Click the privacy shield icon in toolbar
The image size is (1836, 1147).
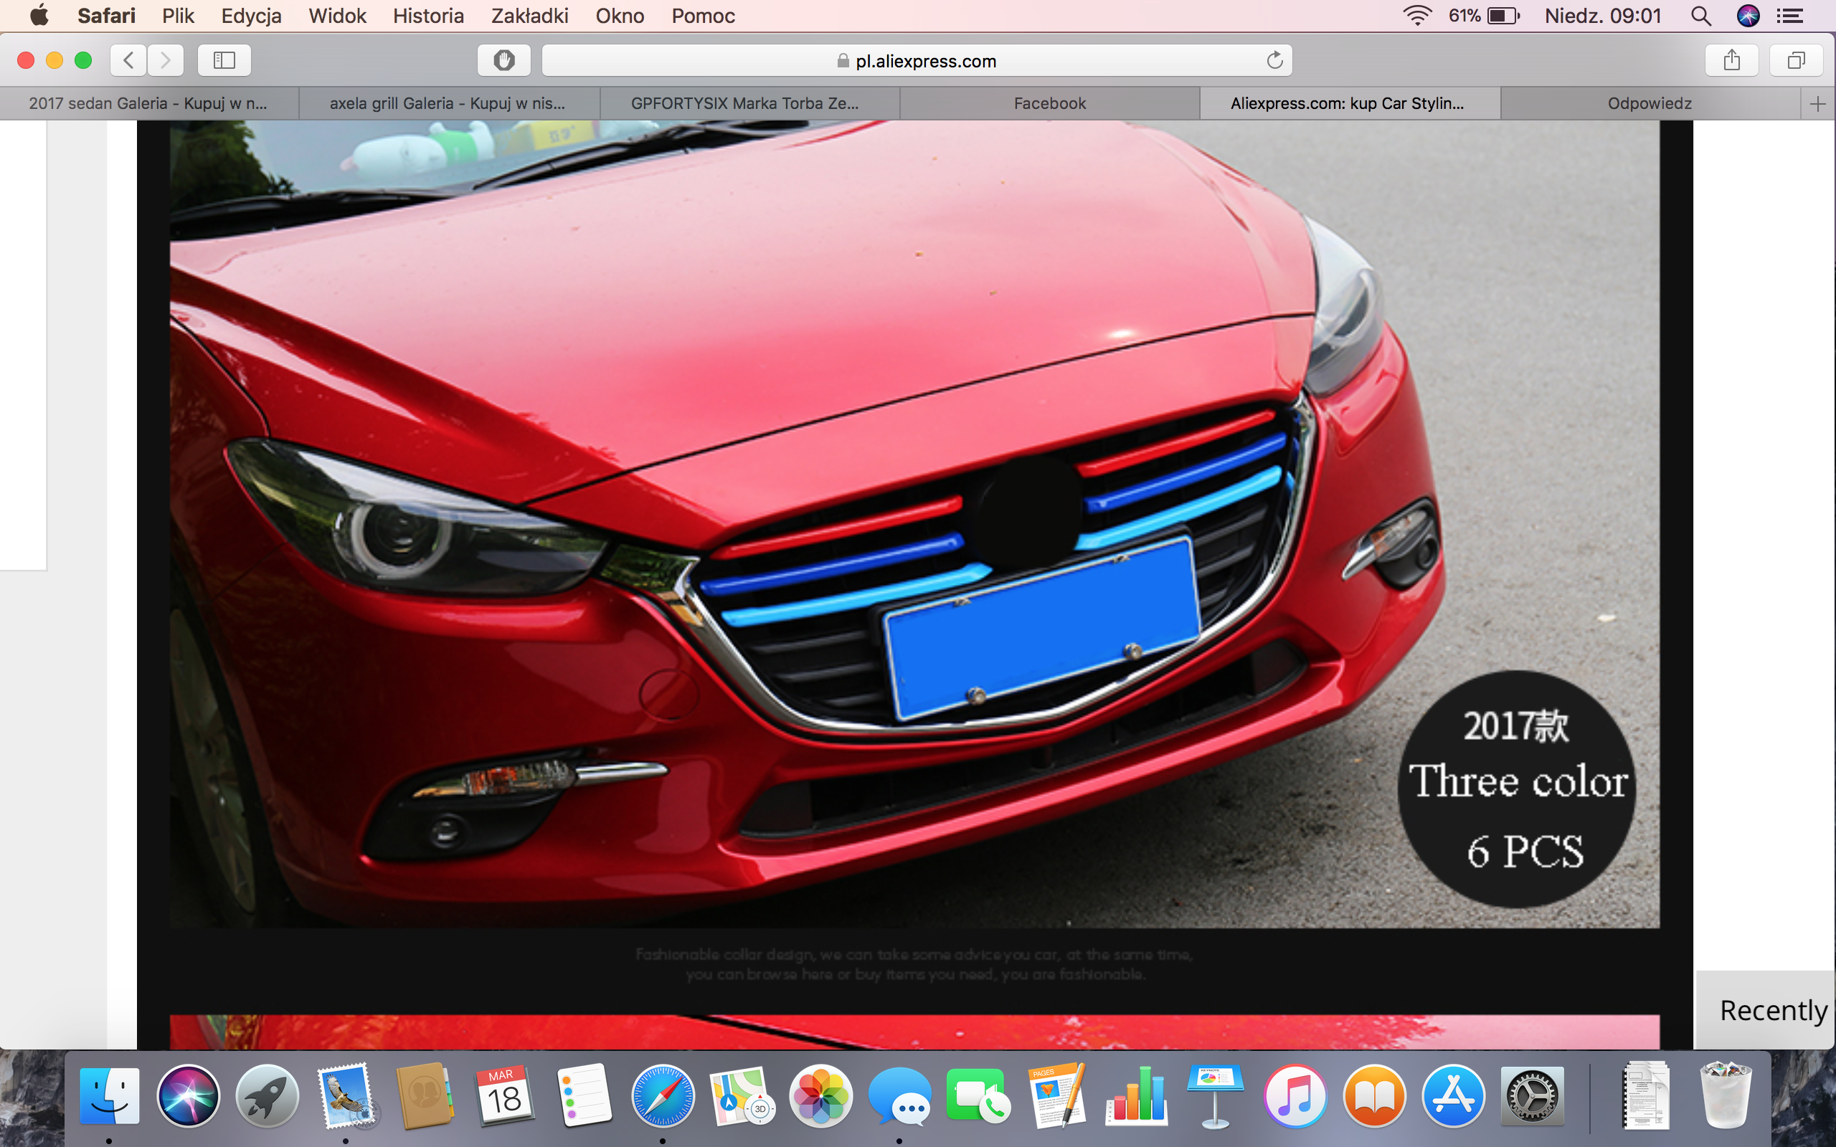503,60
